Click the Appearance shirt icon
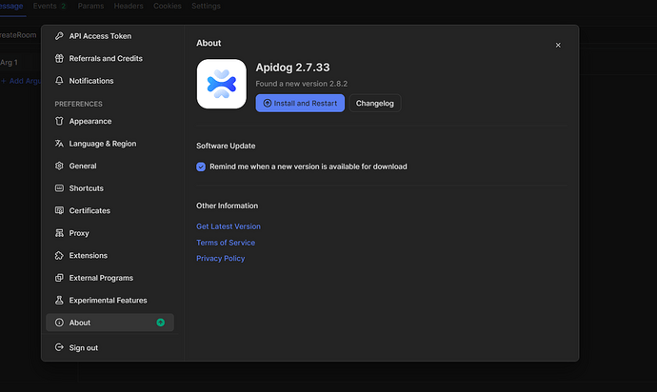 click(x=59, y=122)
